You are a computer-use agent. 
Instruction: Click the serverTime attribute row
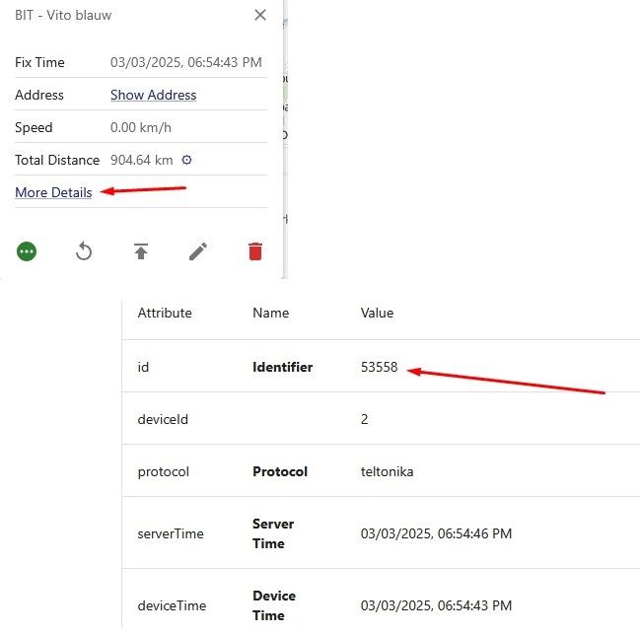(171, 533)
